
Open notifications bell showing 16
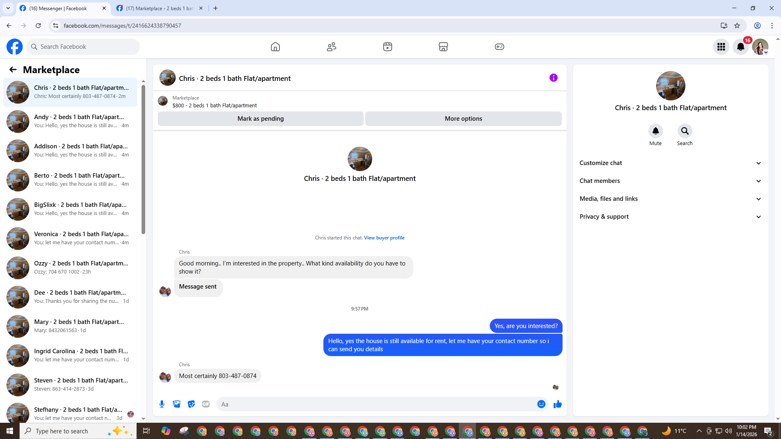coord(741,47)
